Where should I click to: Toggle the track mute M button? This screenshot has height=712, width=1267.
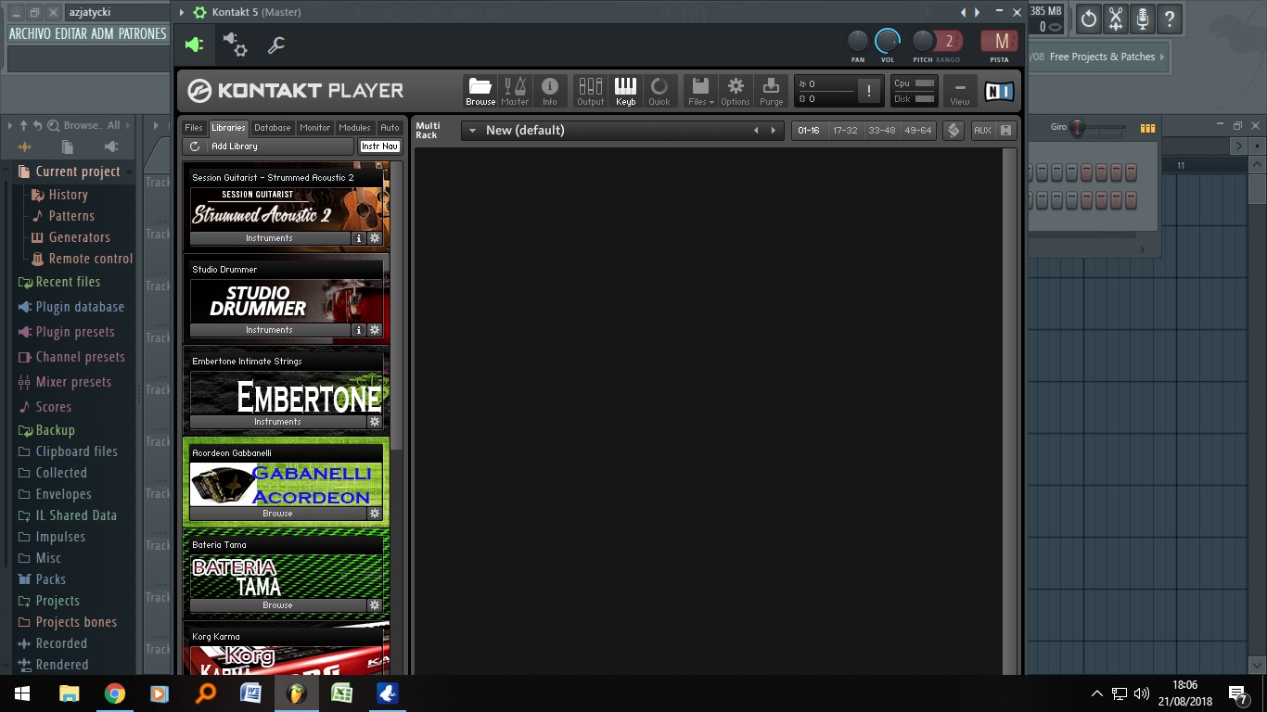point(1001,41)
